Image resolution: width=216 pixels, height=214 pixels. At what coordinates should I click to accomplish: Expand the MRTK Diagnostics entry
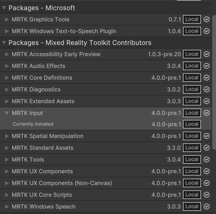tap(7, 89)
